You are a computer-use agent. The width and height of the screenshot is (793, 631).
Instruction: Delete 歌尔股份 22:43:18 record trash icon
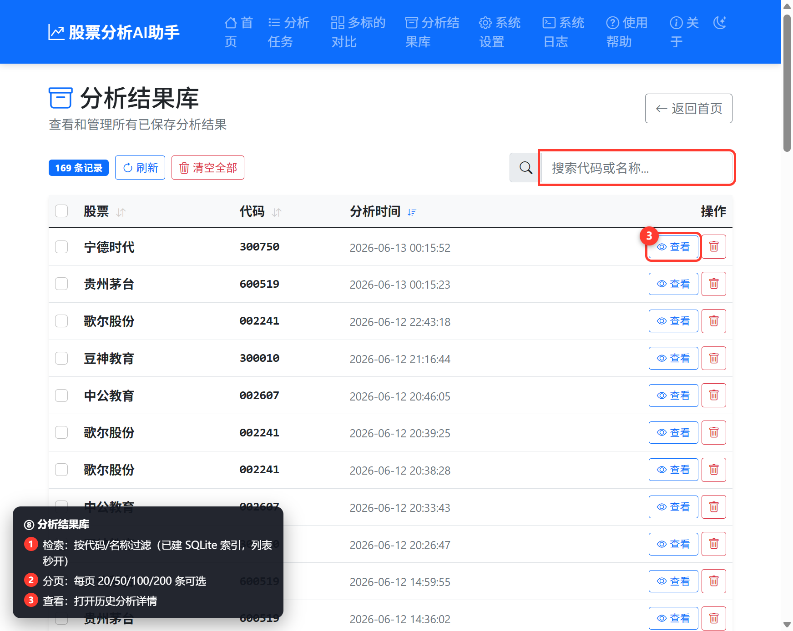(x=714, y=321)
